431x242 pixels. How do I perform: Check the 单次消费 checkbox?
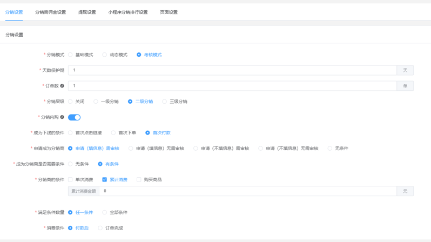(x=70, y=179)
